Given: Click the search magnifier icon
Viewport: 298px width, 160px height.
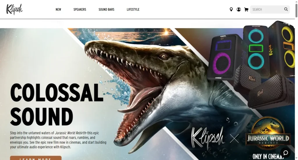Looking at the screenshot, I should pyautogui.click(x=286, y=9).
